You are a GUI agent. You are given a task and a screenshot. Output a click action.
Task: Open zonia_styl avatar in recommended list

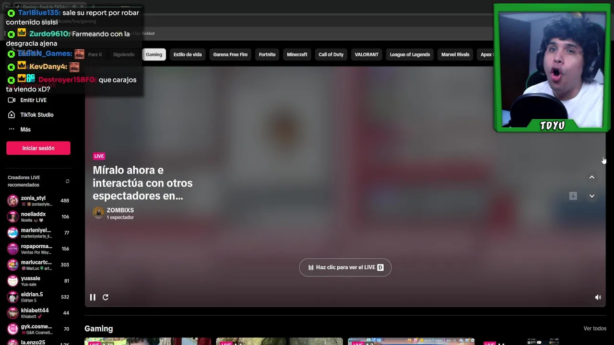pos(13,201)
